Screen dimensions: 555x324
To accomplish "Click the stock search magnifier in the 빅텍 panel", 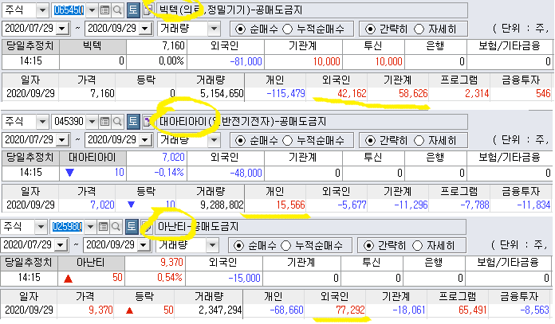I will point(117,10).
